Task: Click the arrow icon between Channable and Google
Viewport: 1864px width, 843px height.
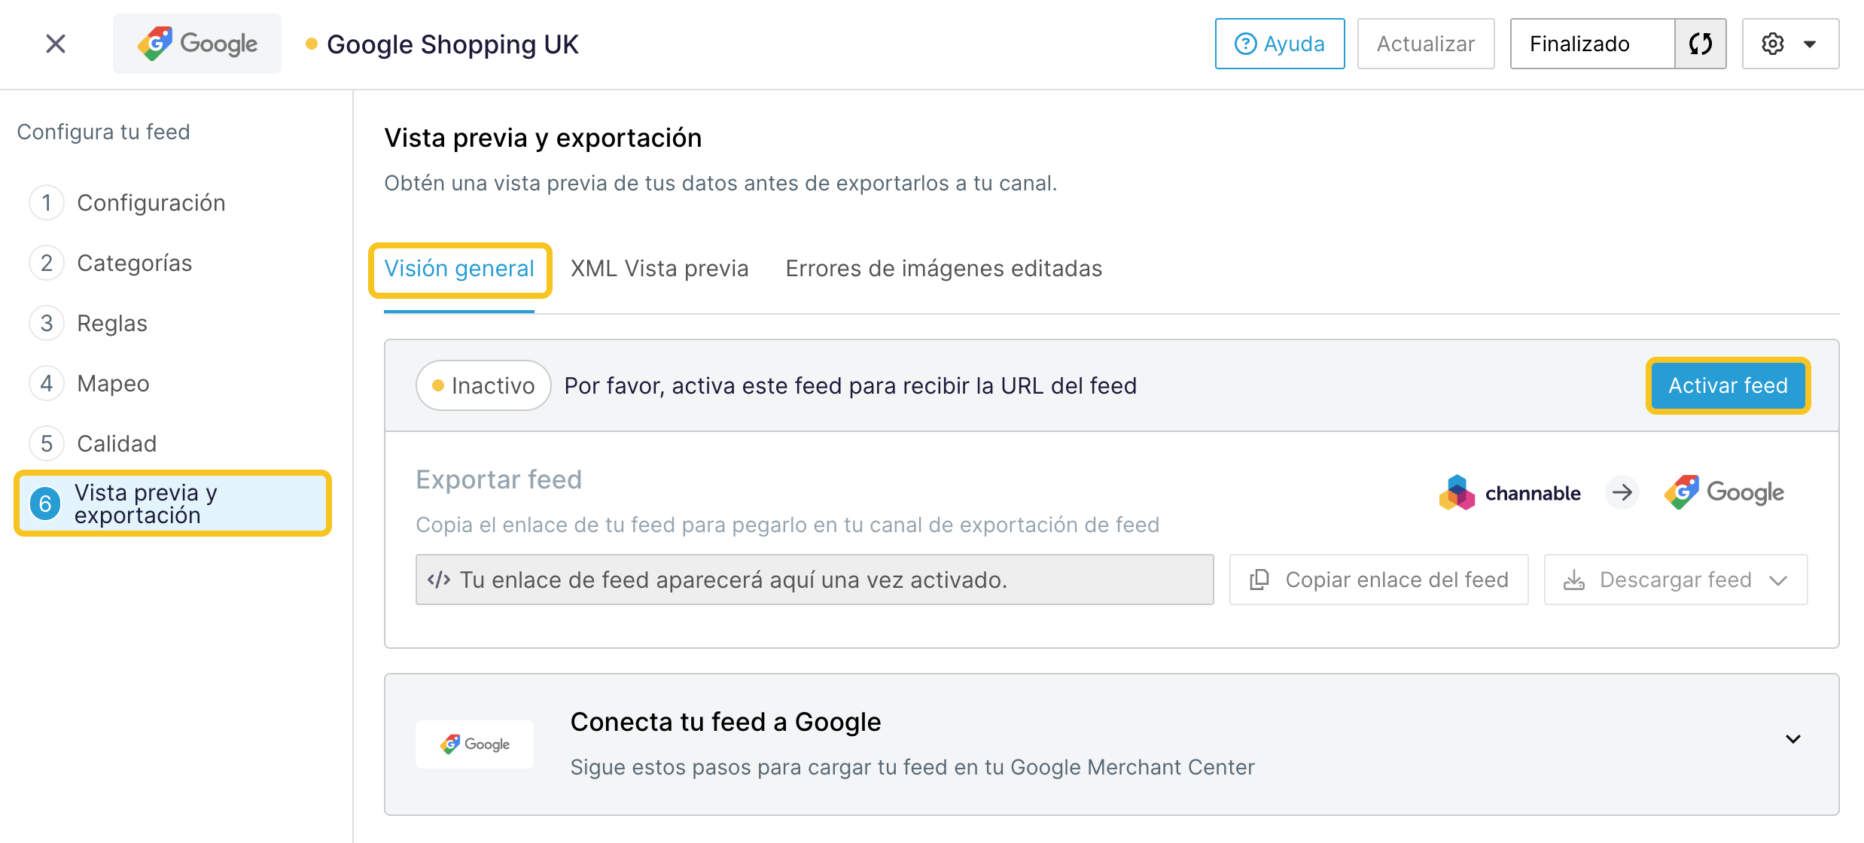Action: pyautogui.click(x=1622, y=493)
